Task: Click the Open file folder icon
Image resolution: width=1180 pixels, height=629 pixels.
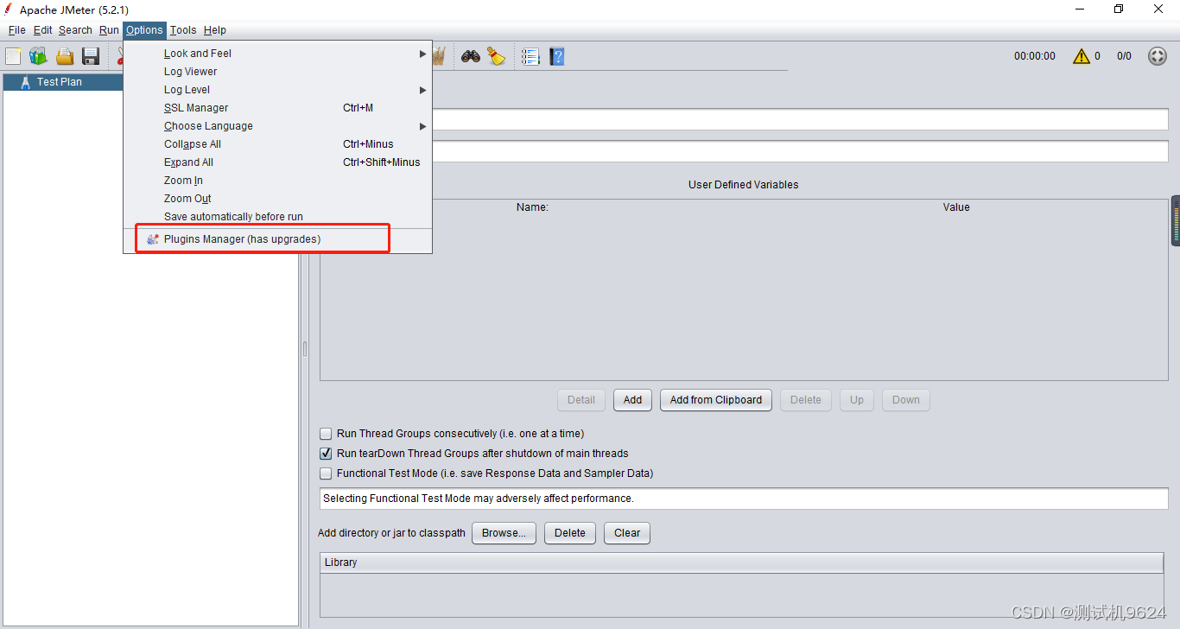Action: click(x=65, y=56)
